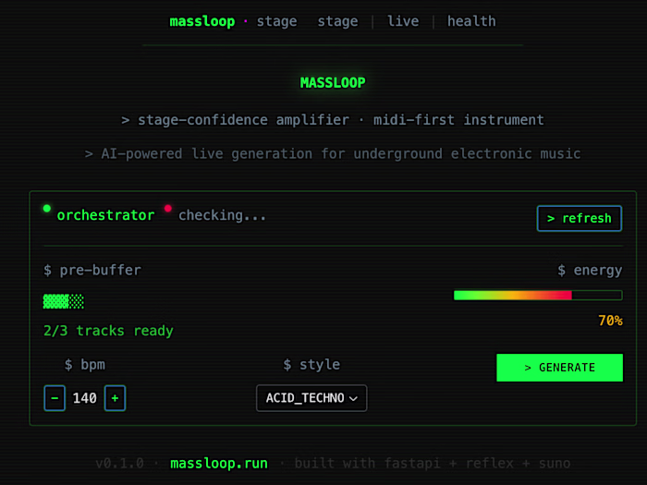Click the 'orchestrator' status label
The width and height of the screenshot is (647, 485).
pos(105,215)
